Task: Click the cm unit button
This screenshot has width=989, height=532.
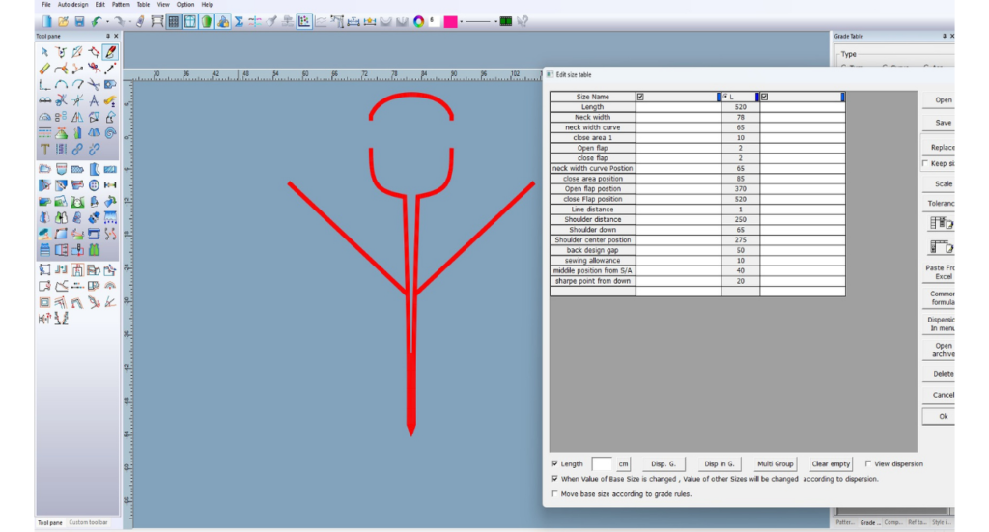Action: click(623, 463)
